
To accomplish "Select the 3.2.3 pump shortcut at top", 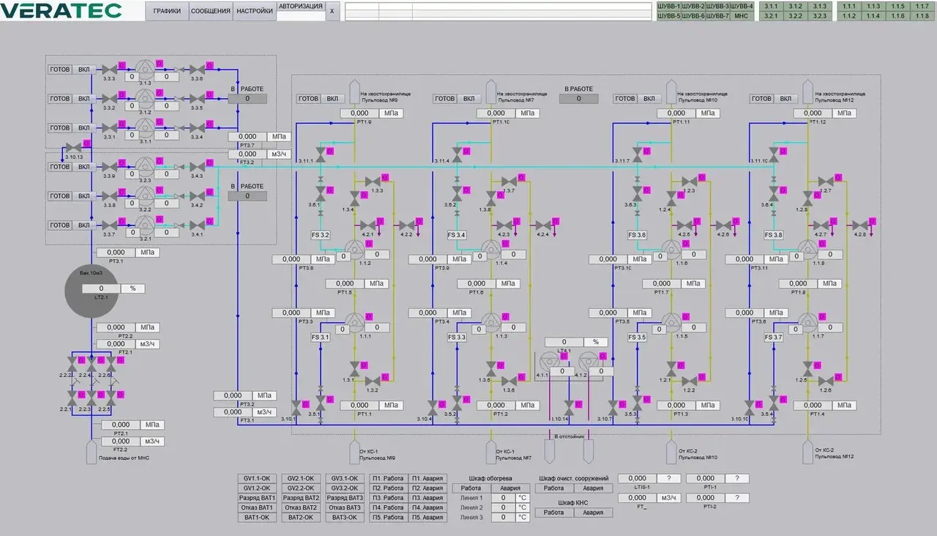I will pos(819,15).
